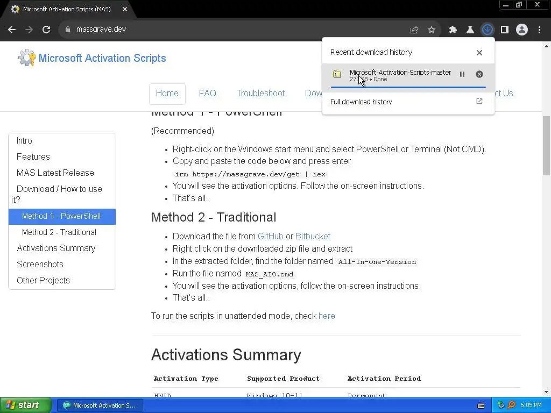Select Method 1 - PowerShell sidebar item
Screen dimensions: 551x413
pos(62,216)
